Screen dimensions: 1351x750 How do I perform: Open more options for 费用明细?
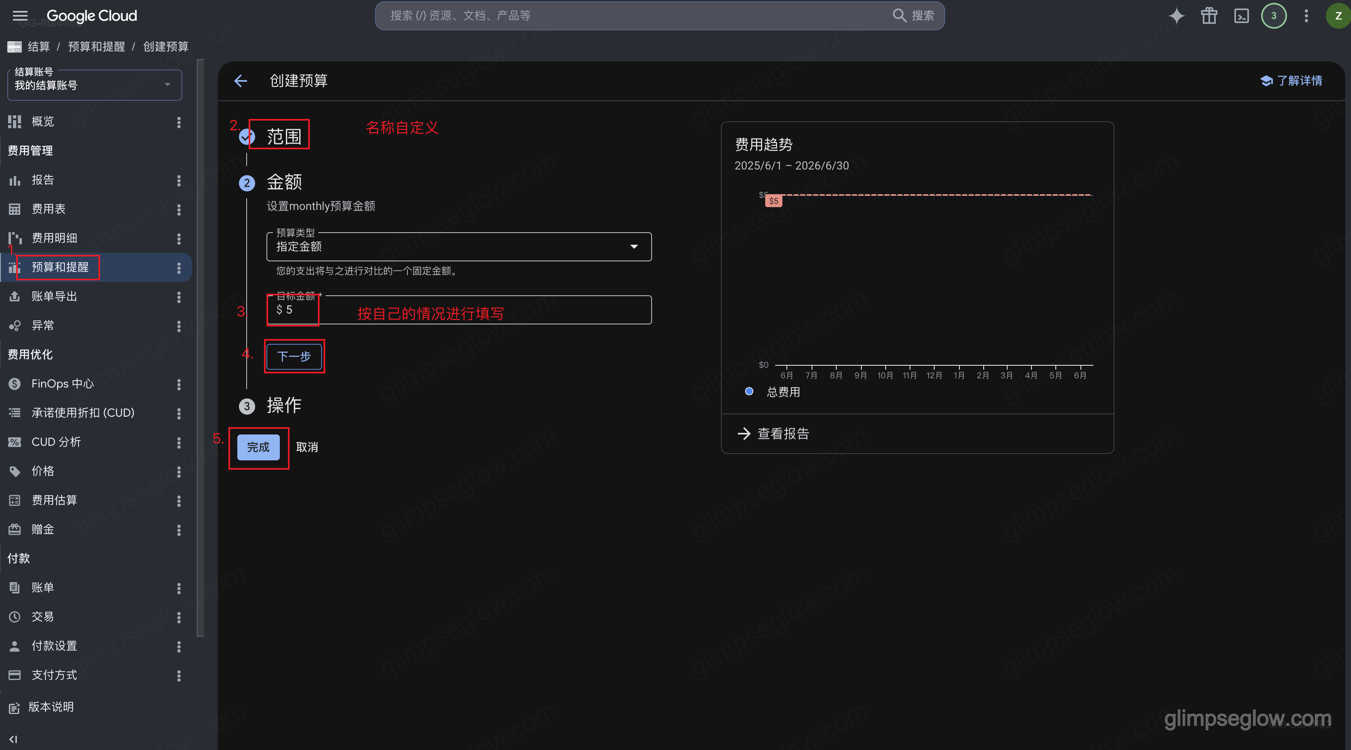[179, 239]
